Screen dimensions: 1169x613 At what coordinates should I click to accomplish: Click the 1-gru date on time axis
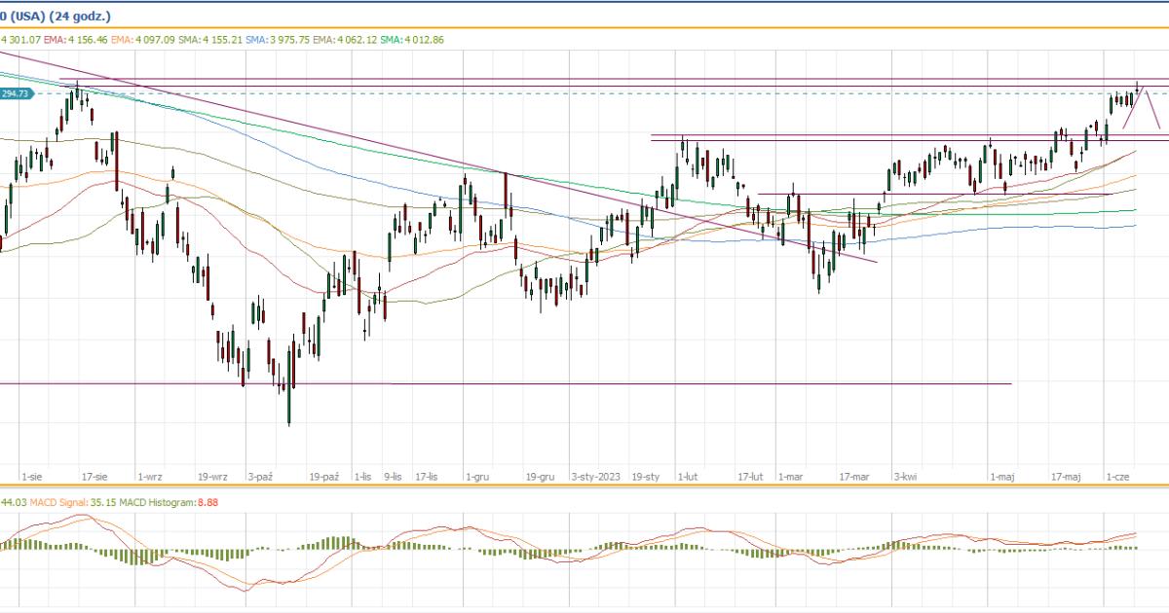(477, 477)
